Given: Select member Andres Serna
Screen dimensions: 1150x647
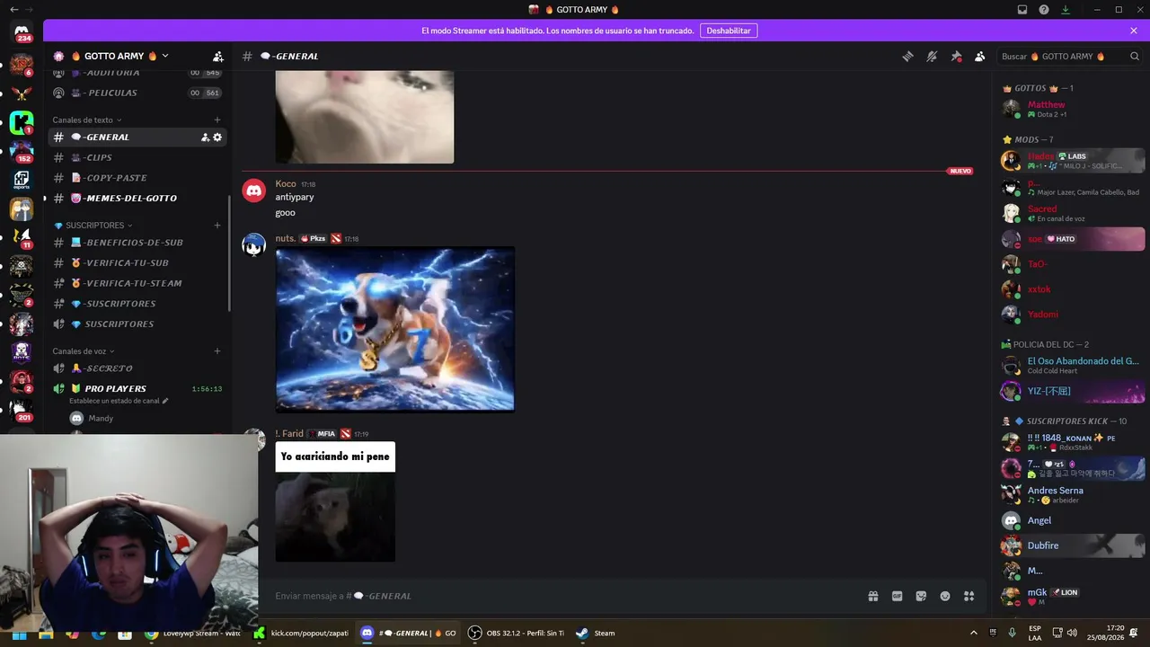Looking at the screenshot, I should [x=1073, y=494].
